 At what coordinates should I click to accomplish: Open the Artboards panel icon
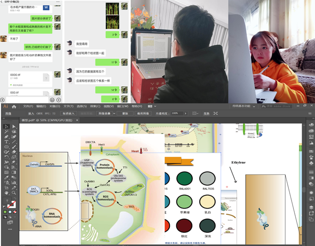pyautogui.click(x=311, y=219)
